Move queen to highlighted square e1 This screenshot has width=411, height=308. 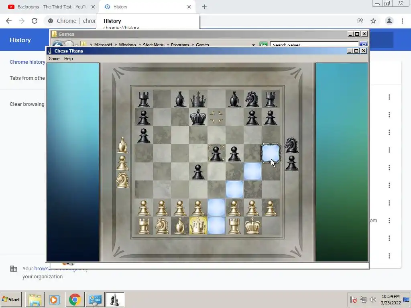(216, 226)
